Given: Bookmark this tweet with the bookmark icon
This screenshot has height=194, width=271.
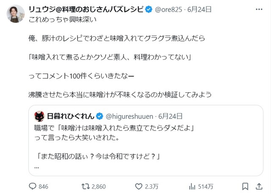Looking at the screenshot, I should pyautogui.click(x=244, y=186).
